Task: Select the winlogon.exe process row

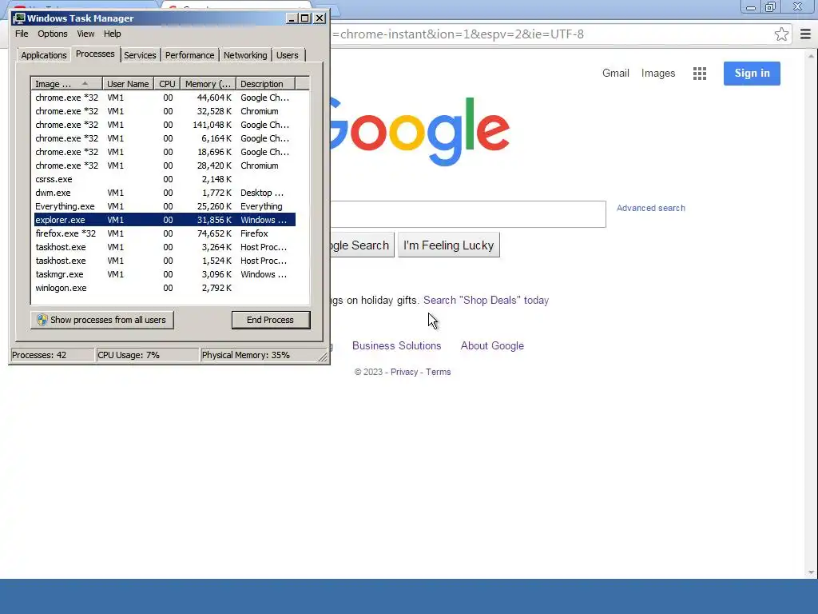Action: tap(165, 288)
